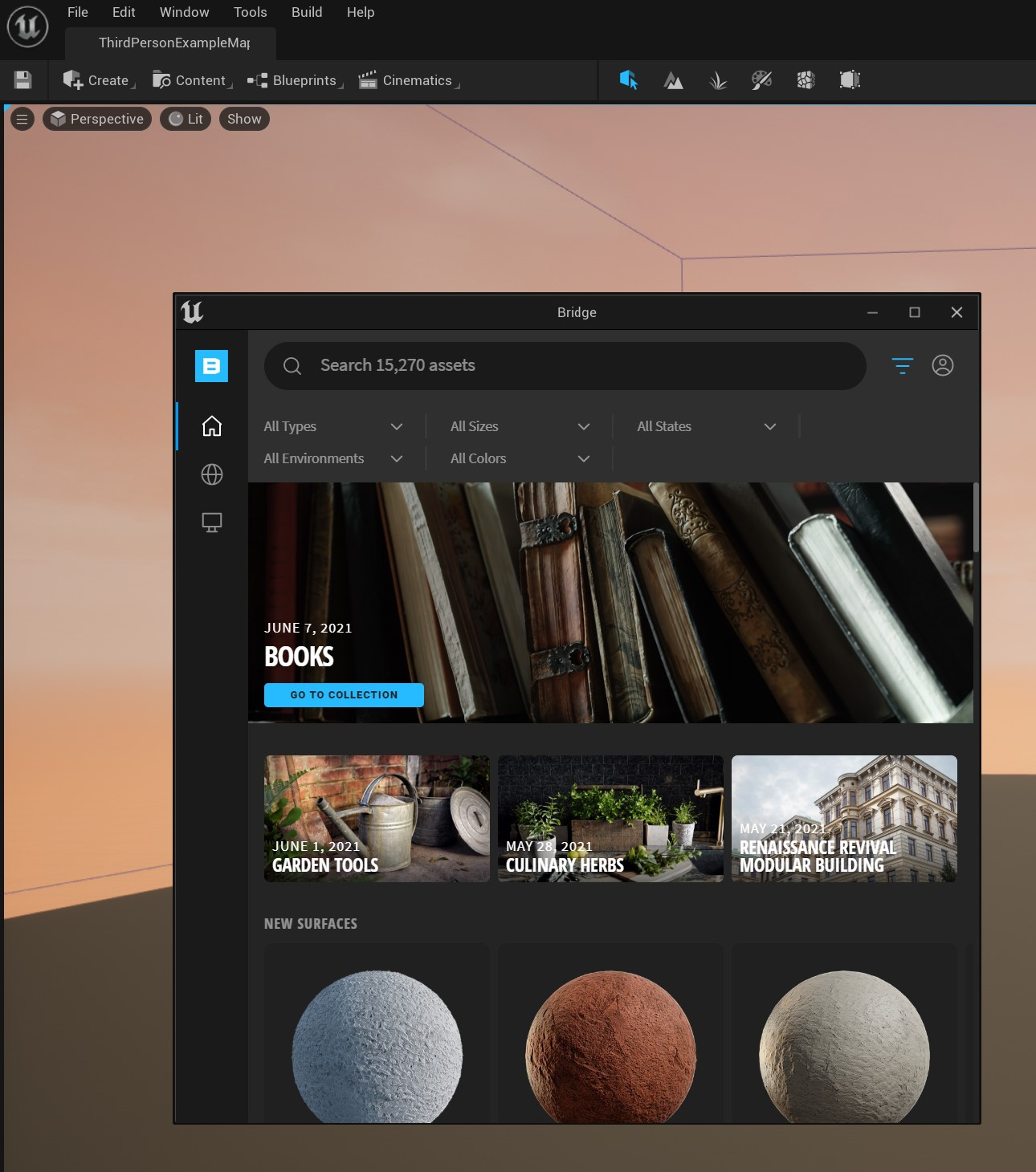Open the viewport hamburger menu
1036x1172 pixels.
tap(21, 118)
